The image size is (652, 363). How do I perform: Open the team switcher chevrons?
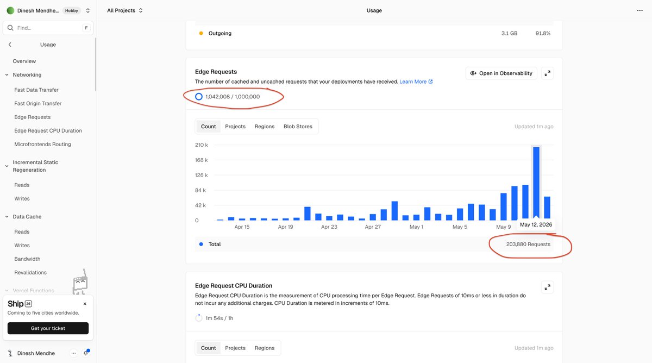coord(88,10)
